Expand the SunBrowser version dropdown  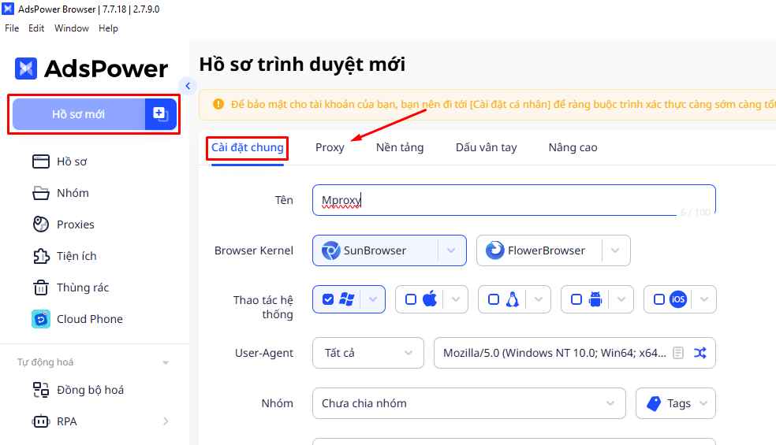point(451,250)
